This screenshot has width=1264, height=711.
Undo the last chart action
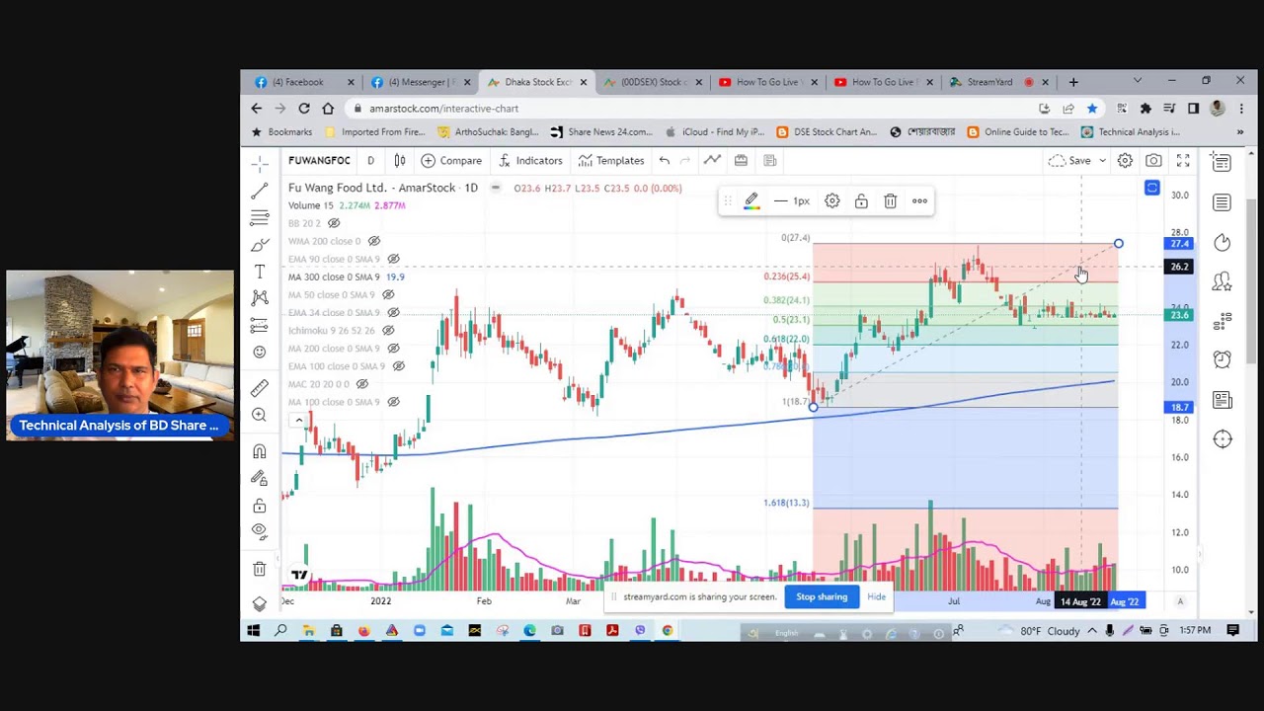(x=665, y=160)
